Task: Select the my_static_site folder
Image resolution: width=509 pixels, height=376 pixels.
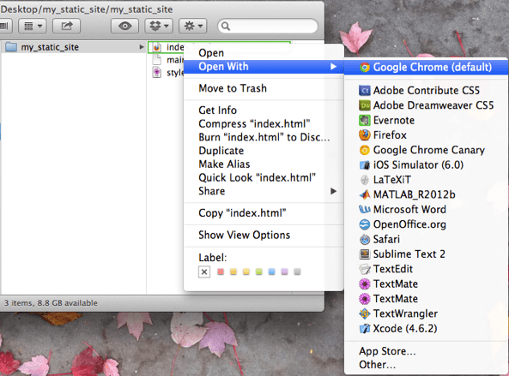Action: [73, 47]
